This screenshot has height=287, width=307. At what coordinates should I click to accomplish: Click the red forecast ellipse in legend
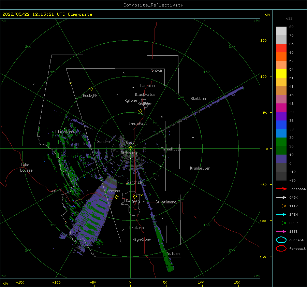tap(281, 248)
